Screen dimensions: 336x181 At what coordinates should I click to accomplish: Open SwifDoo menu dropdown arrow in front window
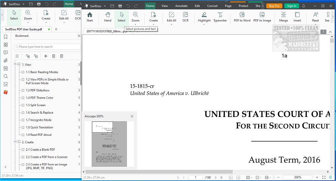coord(105,6)
